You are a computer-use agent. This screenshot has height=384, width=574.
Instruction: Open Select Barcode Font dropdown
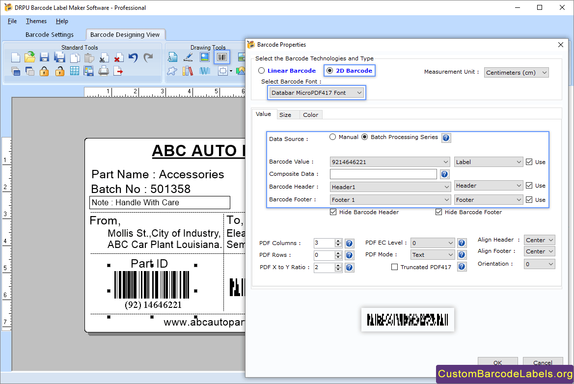point(316,93)
